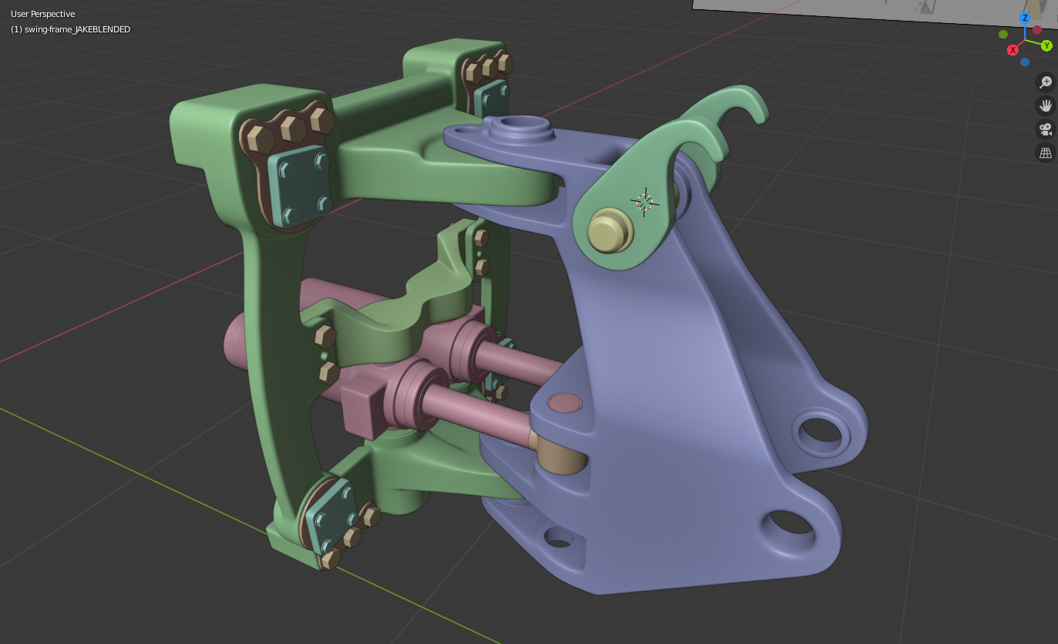
Task: Click the blue Z axis on navigation gizmo
Action: [1025, 18]
